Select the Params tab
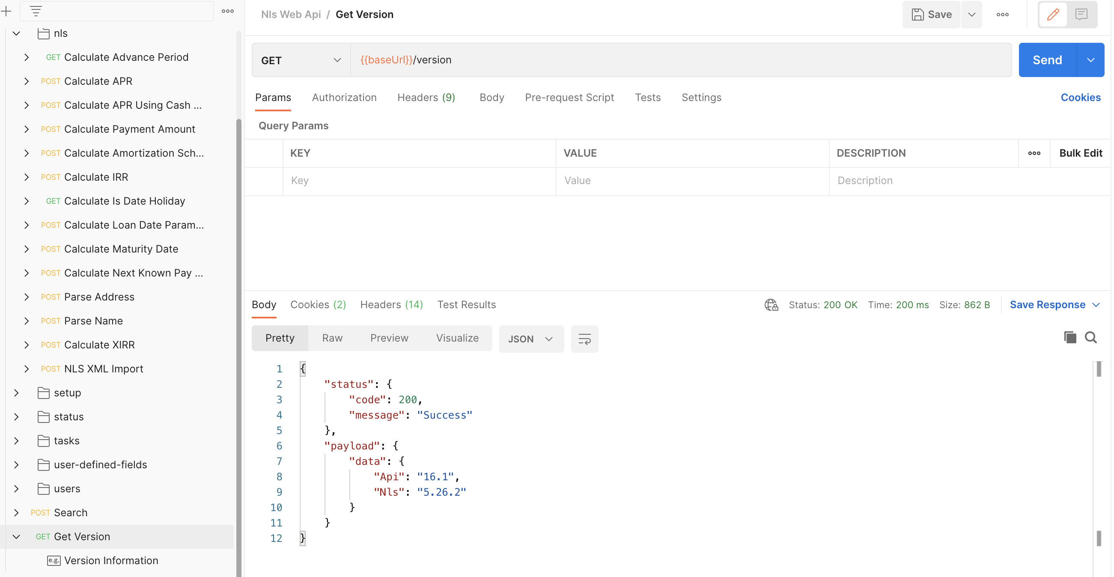The image size is (1114, 577). (273, 98)
